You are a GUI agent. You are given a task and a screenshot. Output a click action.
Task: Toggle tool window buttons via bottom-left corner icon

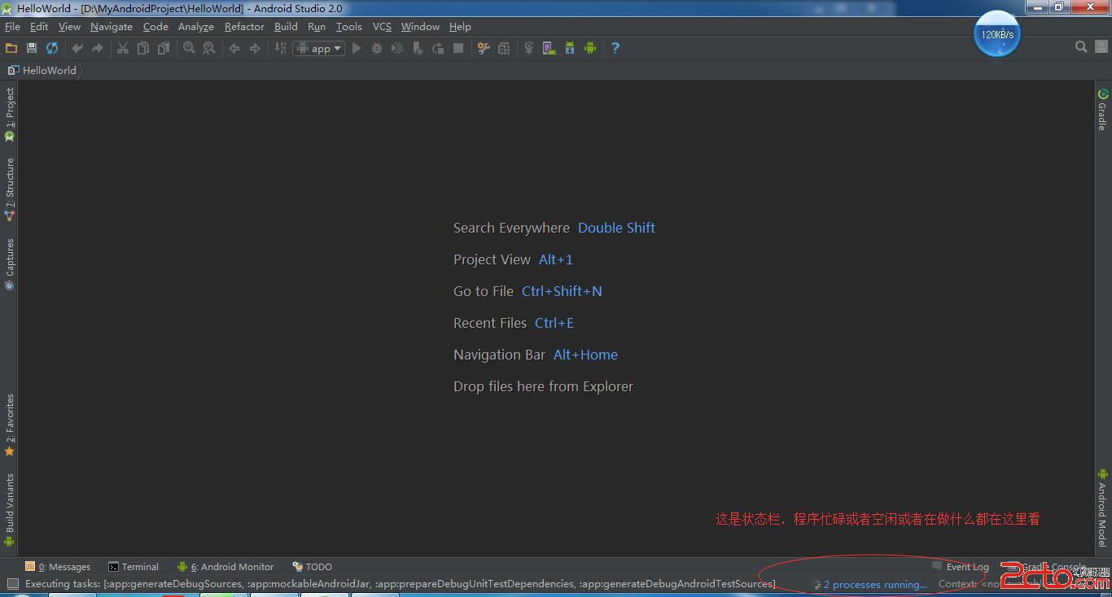12,584
